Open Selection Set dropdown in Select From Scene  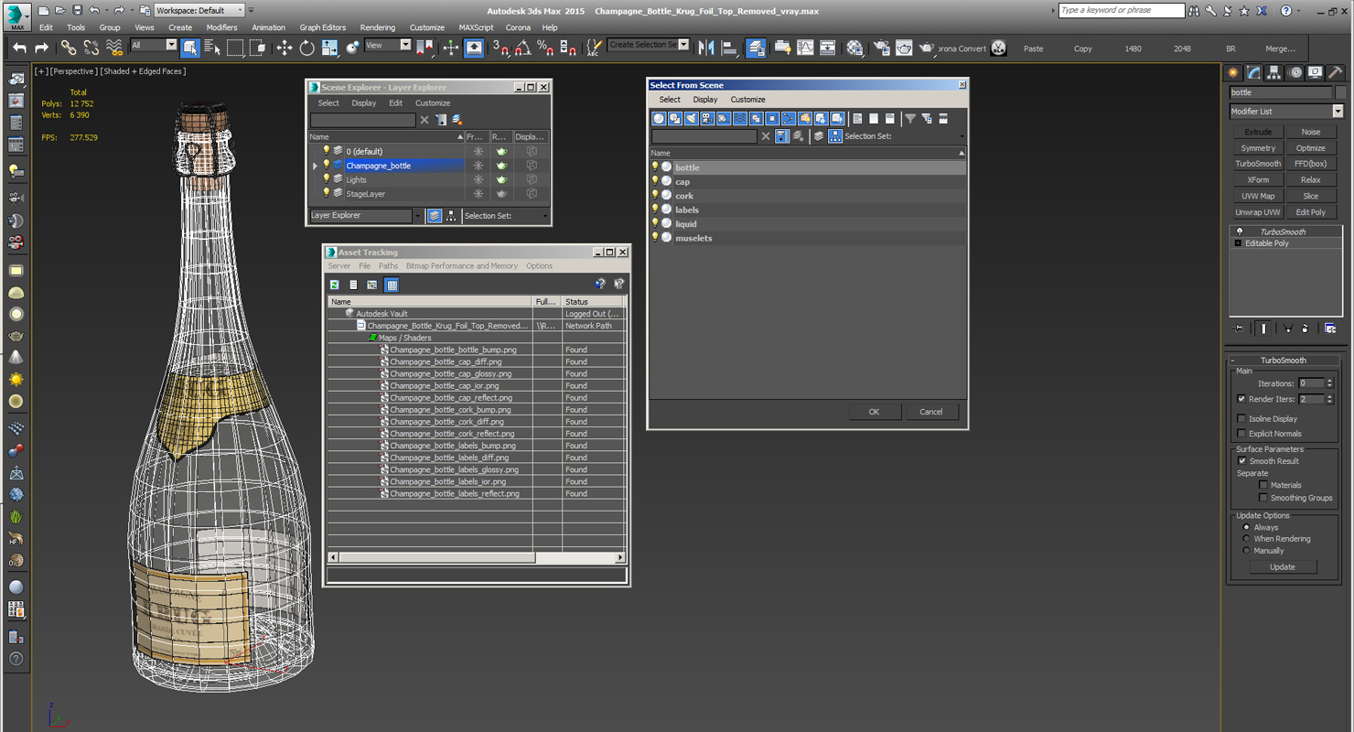click(x=962, y=136)
